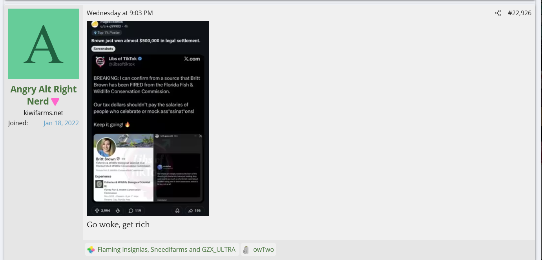Click the 'Go woke, get rich' post text
The height and width of the screenshot is (260, 542).
coord(118,224)
